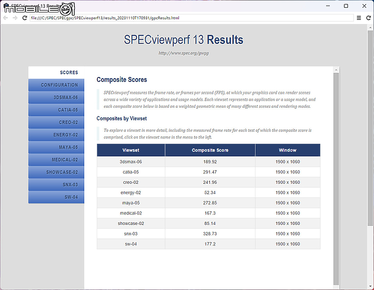Open the SW-04 sidebar tab
The image size is (374, 290).
click(56, 197)
